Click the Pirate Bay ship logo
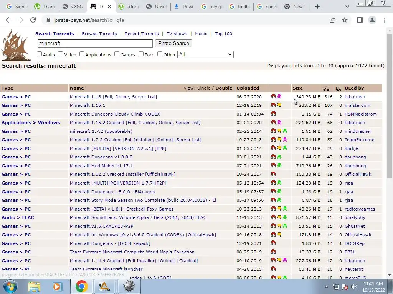 coord(16,45)
